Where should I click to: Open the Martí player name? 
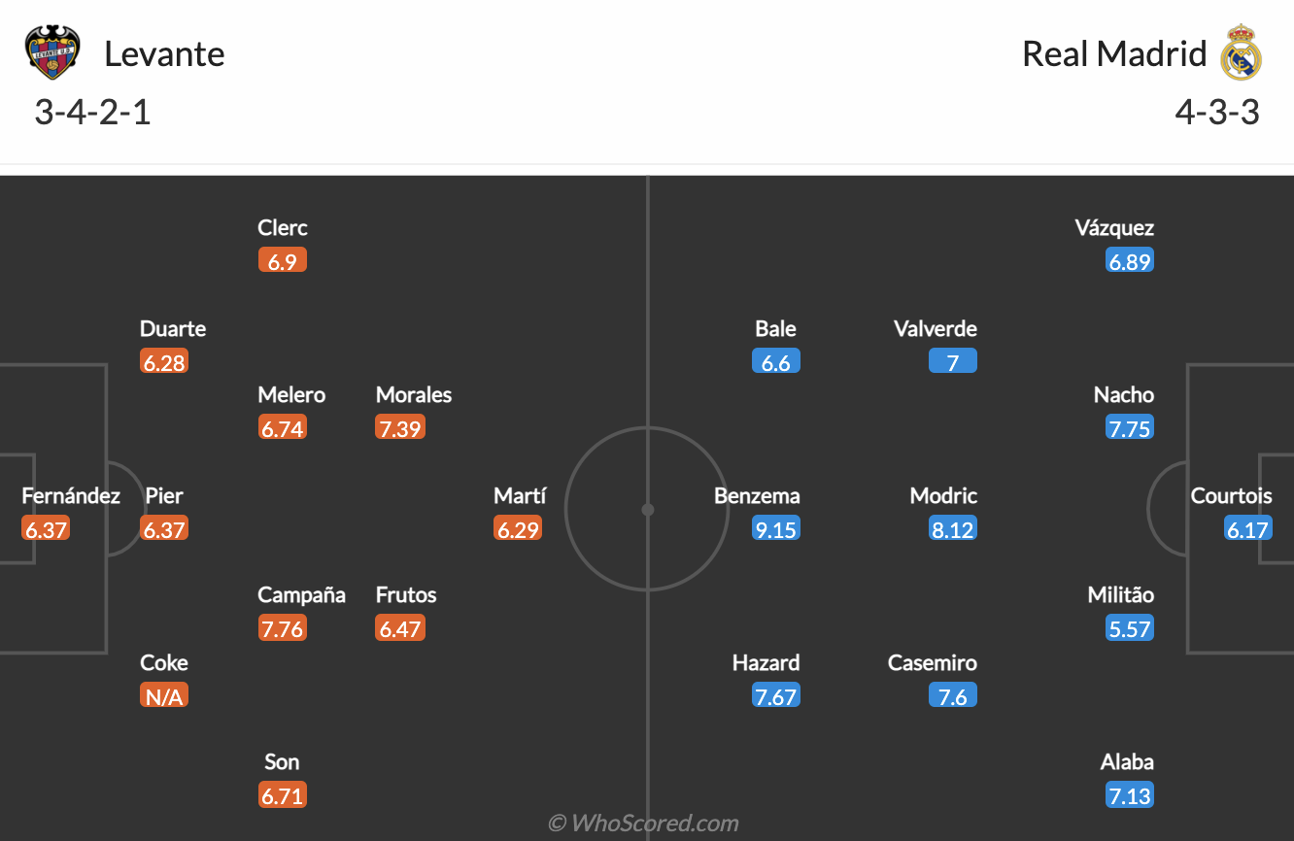point(520,496)
